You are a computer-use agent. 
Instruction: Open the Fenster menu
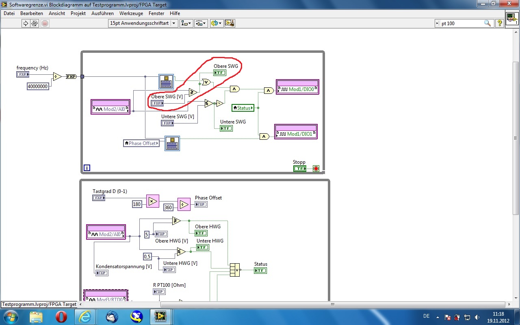156,13
